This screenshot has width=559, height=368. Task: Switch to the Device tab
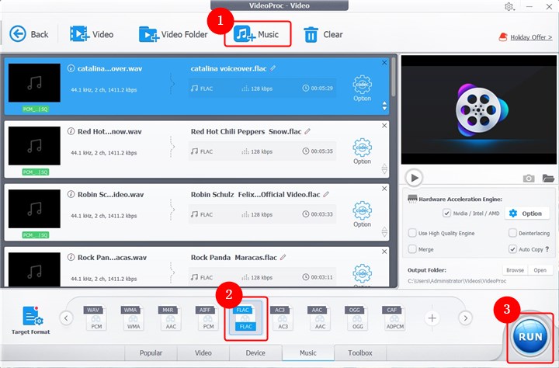(x=255, y=352)
